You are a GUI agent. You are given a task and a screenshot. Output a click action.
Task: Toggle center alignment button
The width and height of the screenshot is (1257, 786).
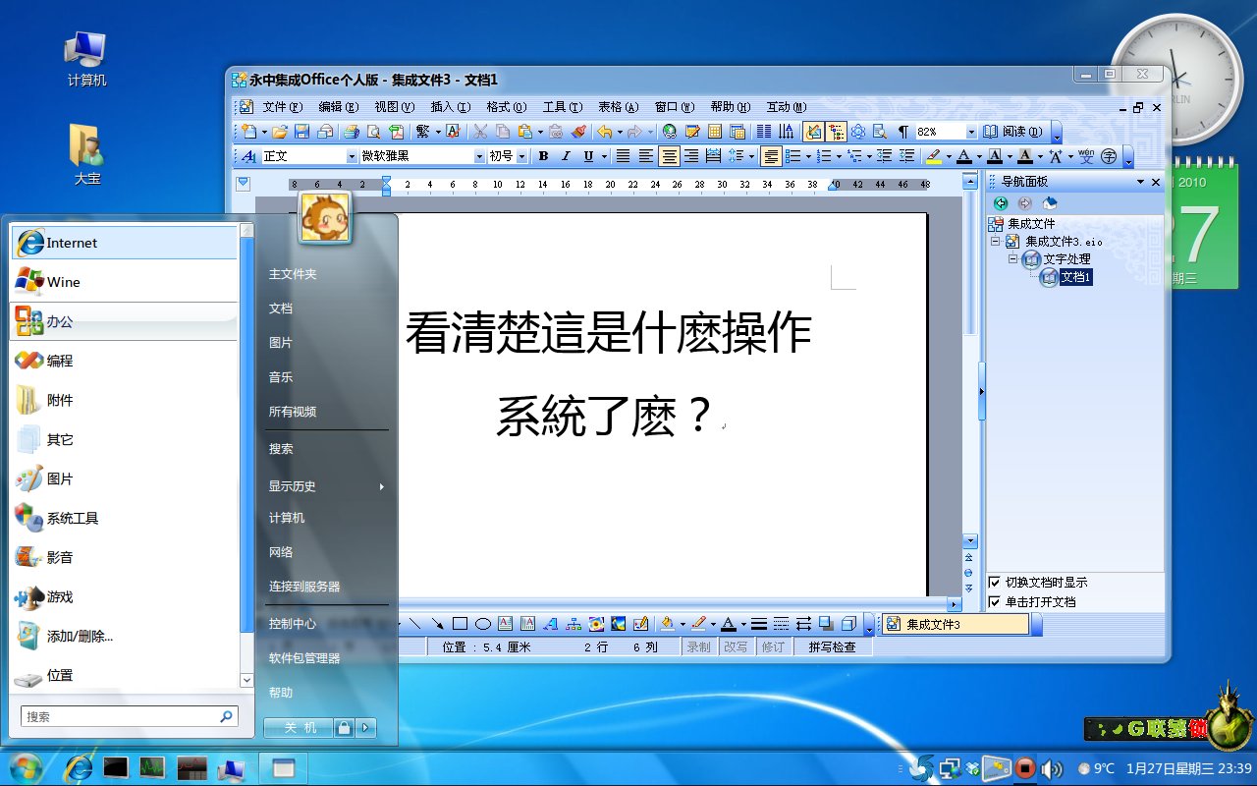pos(670,156)
